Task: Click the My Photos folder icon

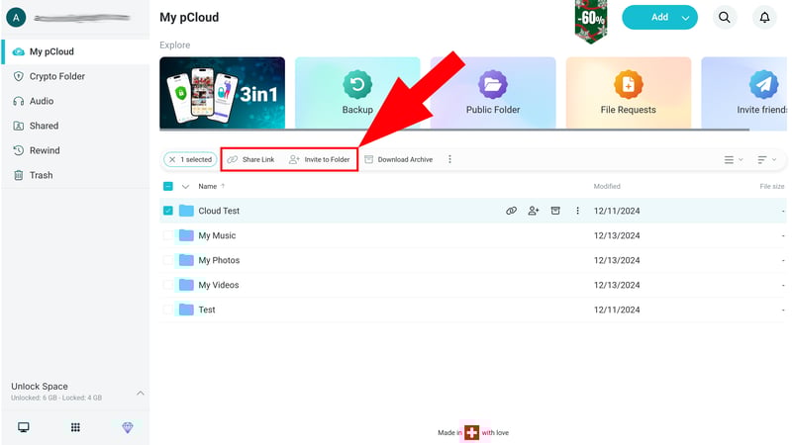Action: pos(186,260)
